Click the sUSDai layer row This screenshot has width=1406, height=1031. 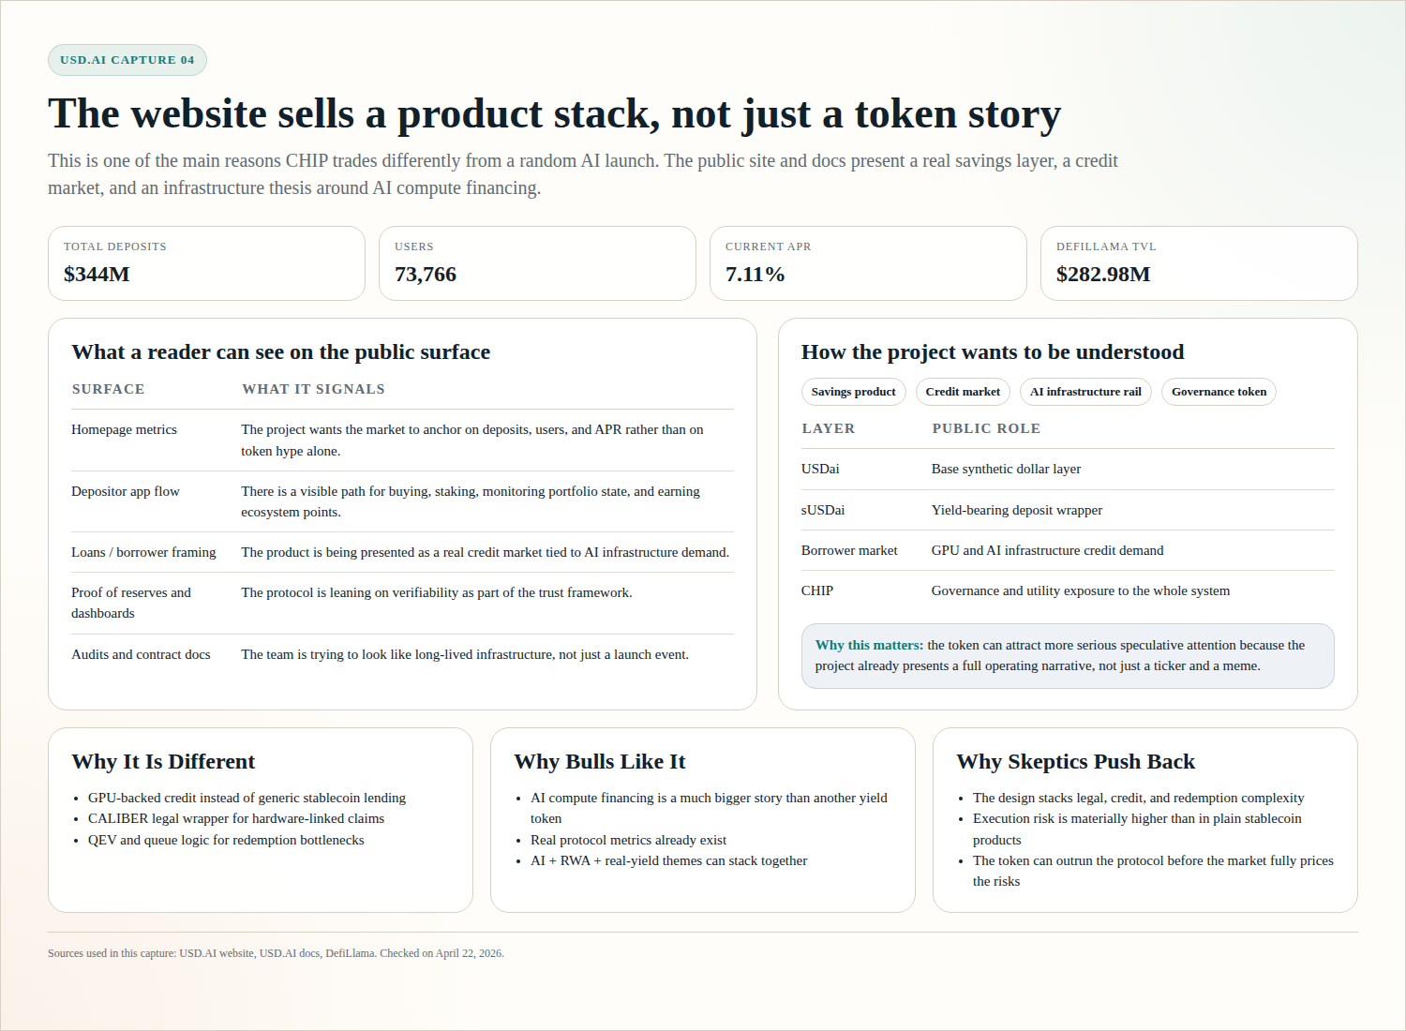coord(1068,510)
